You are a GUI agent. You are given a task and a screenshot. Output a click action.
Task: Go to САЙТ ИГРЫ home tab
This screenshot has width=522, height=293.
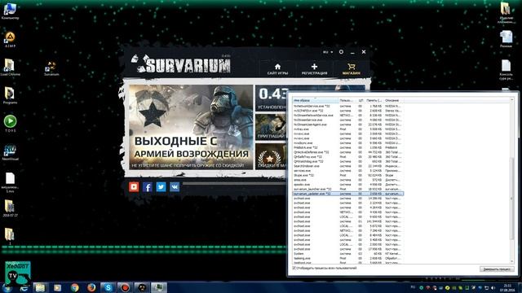(277, 69)
